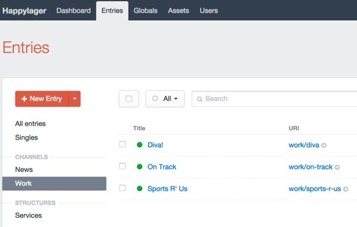Screen dimensions: 357x227
Task: Check the Sports R' Us entry checkbox
Action: coord(123,188)
